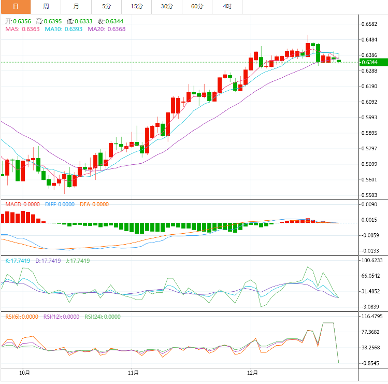Click the -0.0059 MACD axis label
Viewport: 388px width, 384px height.
click(369, 235)
